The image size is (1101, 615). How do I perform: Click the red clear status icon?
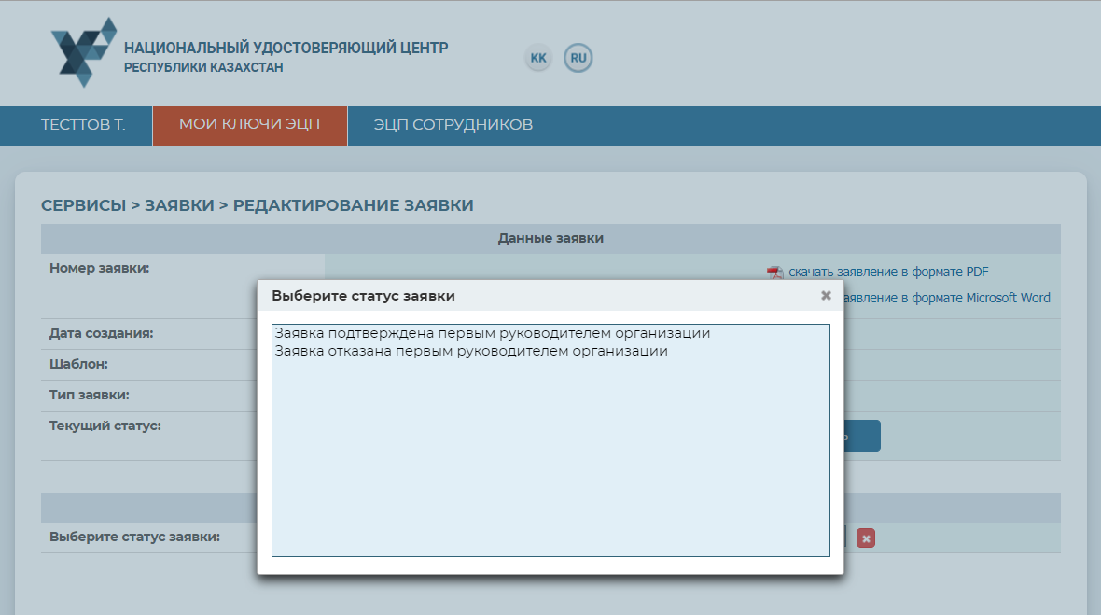865,538
